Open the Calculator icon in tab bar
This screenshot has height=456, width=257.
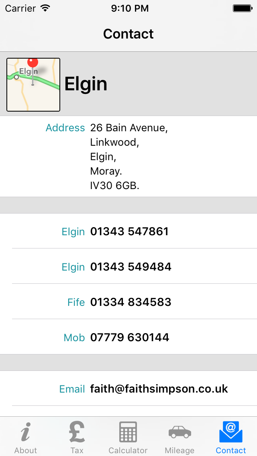pos(128,432)
